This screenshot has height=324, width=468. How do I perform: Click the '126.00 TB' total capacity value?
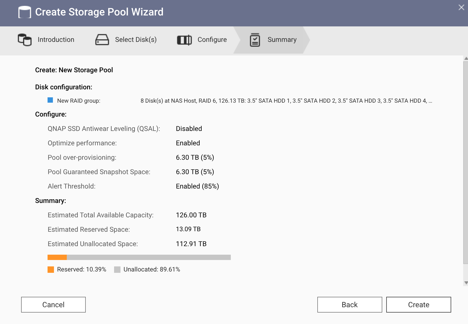191,215
